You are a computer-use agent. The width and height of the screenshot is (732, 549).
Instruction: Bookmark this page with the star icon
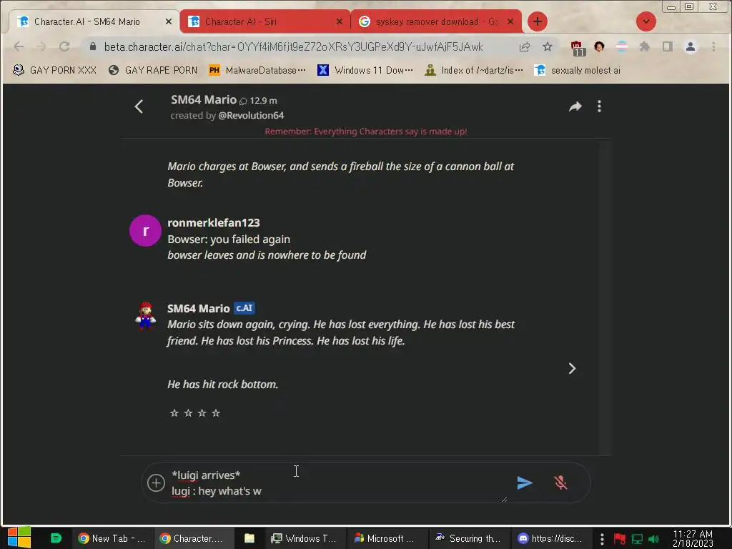click(x=547, y=46)
